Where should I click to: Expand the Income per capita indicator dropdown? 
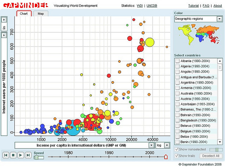(151, 145)
